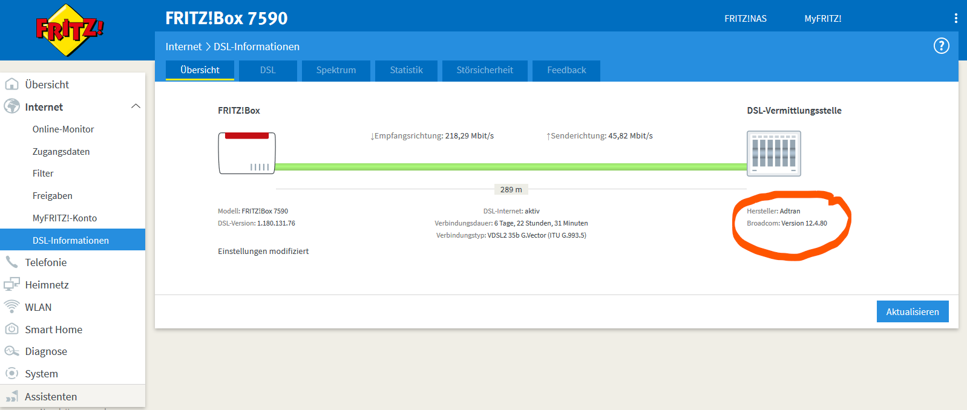967x410 pixels.
Task: Select DSL-Informationen in the sidebar
Action: click(x=73, y=239)
